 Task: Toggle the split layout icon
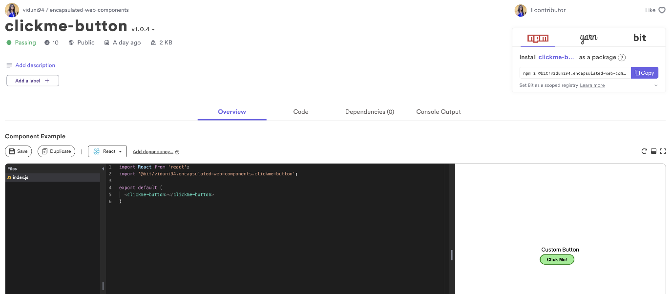[653, 151]
